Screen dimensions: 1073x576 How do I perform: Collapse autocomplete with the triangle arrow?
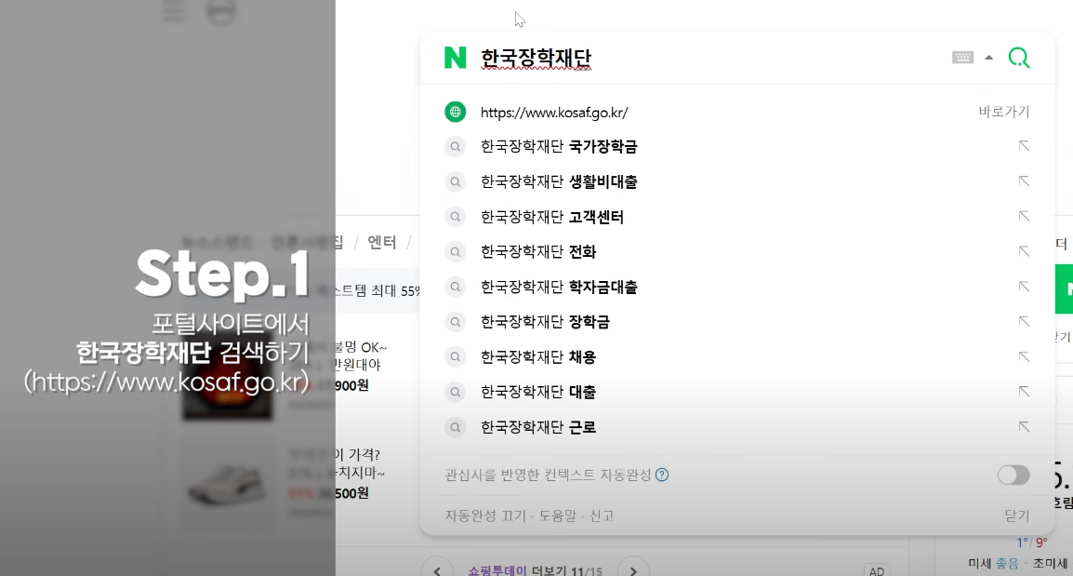point(988,58)
